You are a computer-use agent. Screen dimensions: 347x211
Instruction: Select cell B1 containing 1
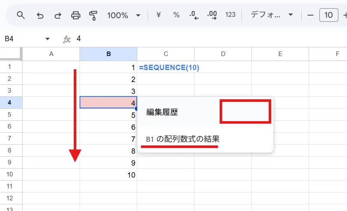click(108, 67)
